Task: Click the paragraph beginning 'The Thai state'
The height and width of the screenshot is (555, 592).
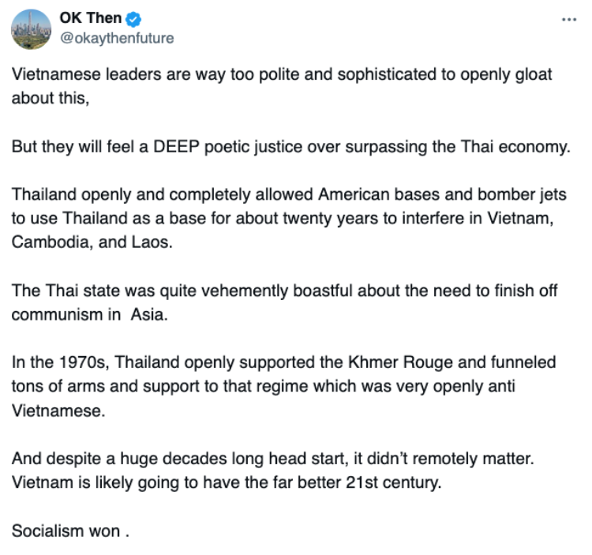Action: tap(284, 302)
